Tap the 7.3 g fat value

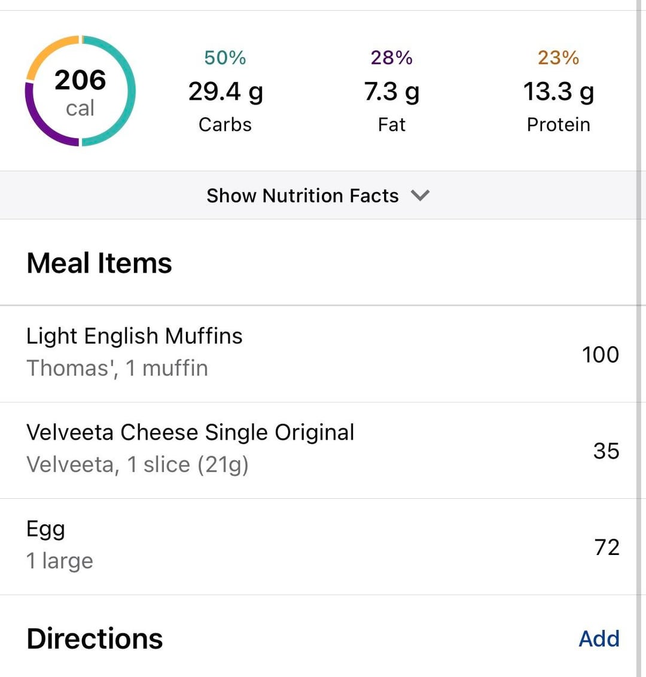(392, 92)
